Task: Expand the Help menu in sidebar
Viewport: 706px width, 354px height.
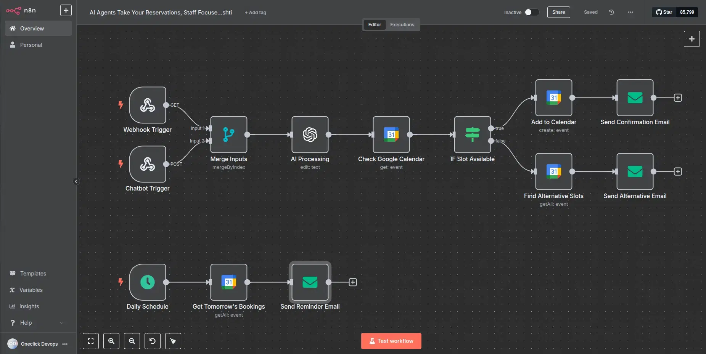Action: point(36,323)
